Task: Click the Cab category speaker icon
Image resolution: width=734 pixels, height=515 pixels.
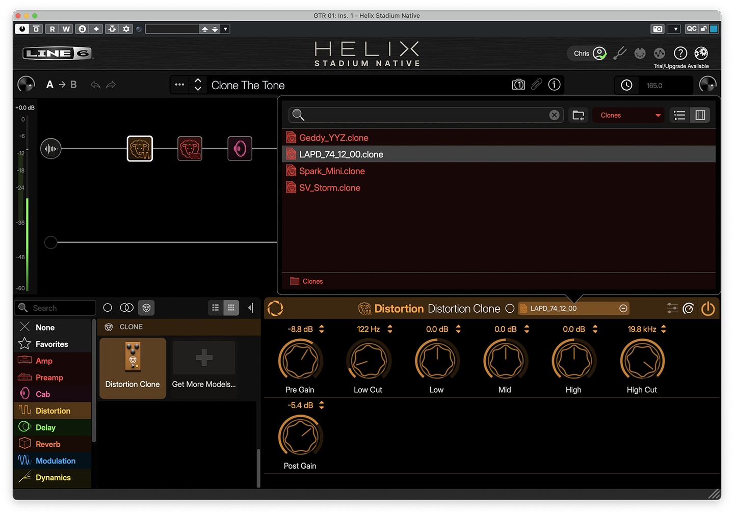Action: pos(24,394)
